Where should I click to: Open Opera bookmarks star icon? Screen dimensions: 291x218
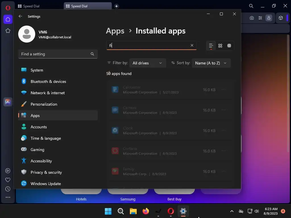pos(8,31)
